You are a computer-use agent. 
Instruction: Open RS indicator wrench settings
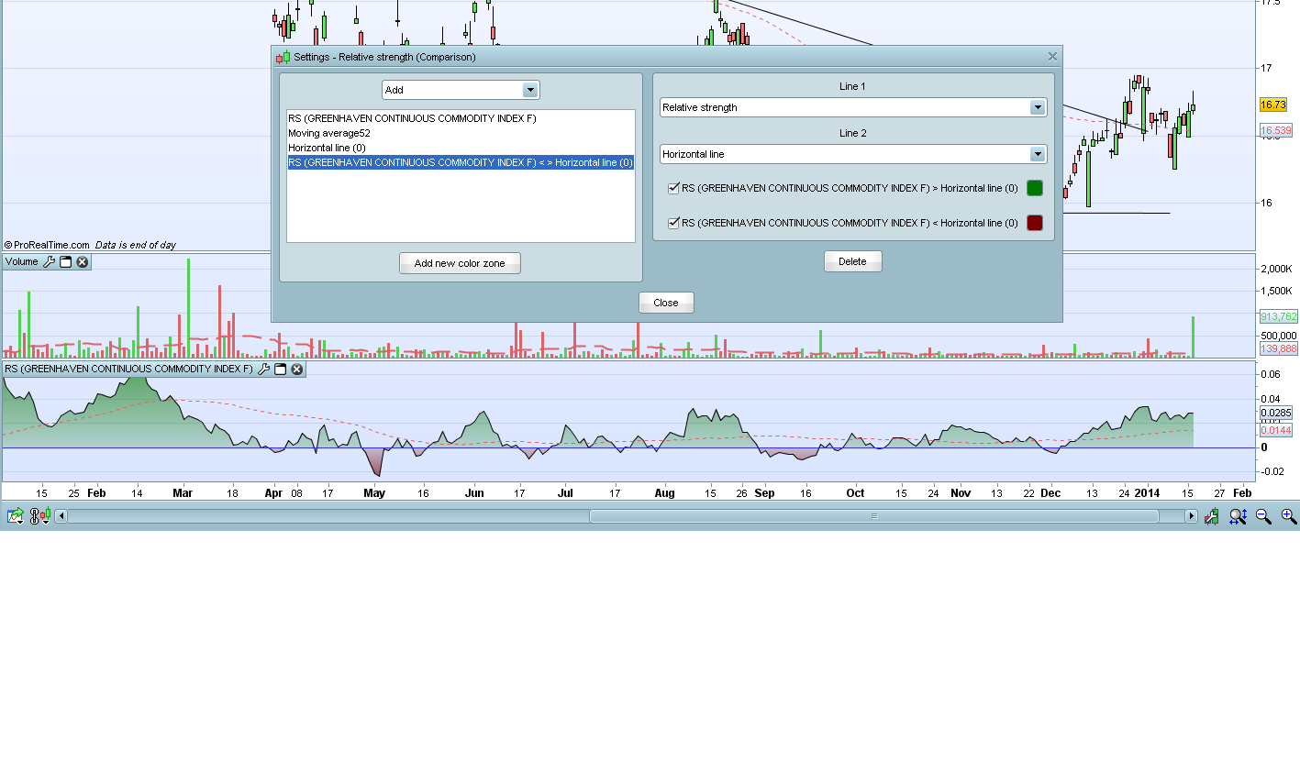pos(264,370)
